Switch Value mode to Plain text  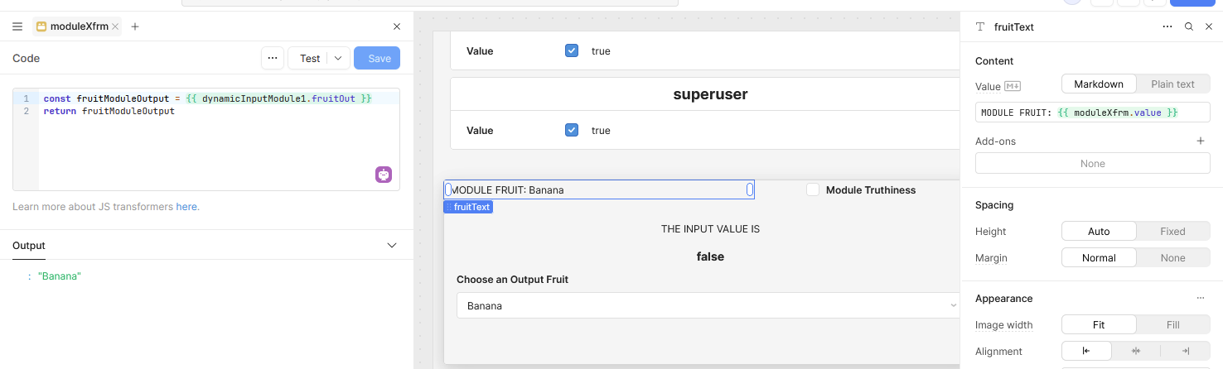pos(1172,84)
